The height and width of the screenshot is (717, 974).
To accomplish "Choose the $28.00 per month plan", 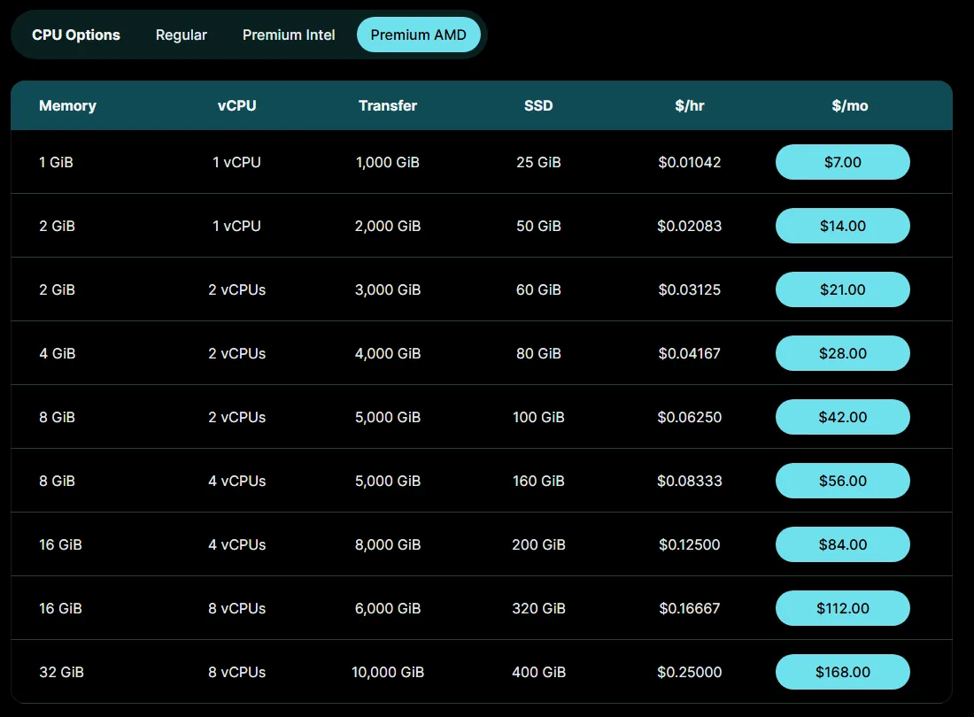I will tap(842, 353).
